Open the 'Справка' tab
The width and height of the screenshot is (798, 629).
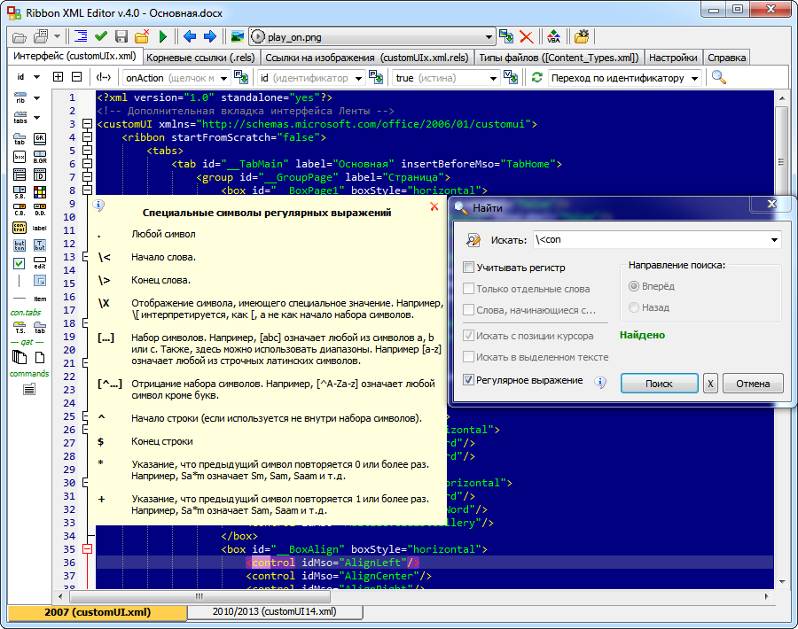click(727, 58)
